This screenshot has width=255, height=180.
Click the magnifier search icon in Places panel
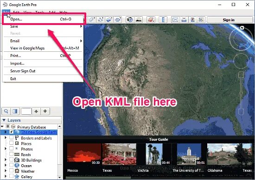(x=6, y=111)
